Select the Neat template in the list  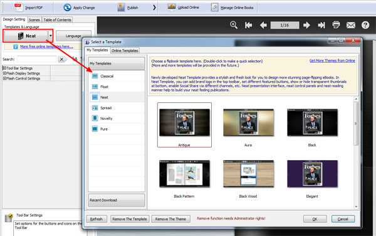(x=117, y=97)
